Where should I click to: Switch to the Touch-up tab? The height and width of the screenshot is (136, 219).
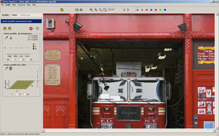click(25, 15)
